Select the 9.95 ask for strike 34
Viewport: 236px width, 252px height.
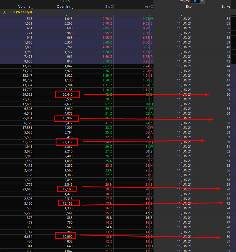[146, 19]
